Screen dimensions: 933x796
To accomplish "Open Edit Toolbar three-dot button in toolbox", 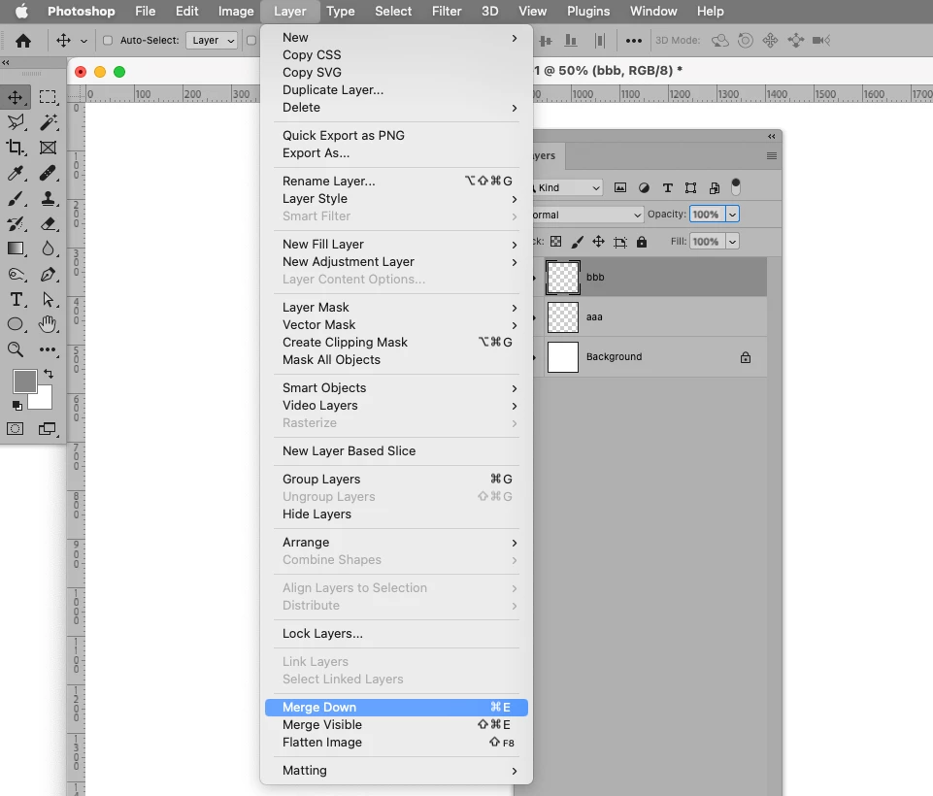I will 49,349.
